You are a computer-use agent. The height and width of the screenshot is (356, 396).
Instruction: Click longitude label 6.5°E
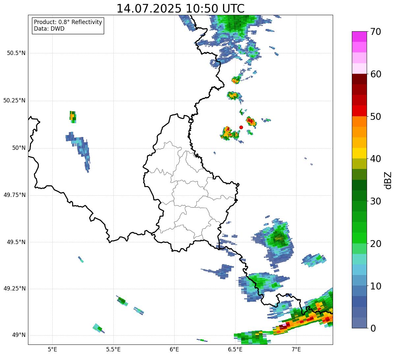point(235,349)
